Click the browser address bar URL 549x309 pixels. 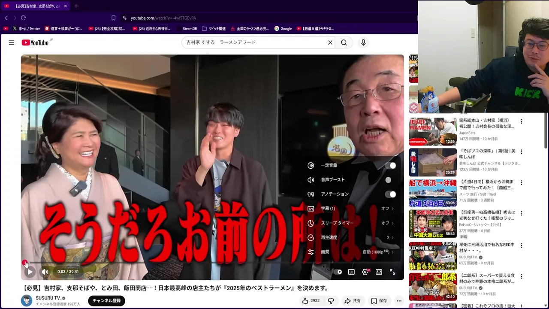coord(163,18)
